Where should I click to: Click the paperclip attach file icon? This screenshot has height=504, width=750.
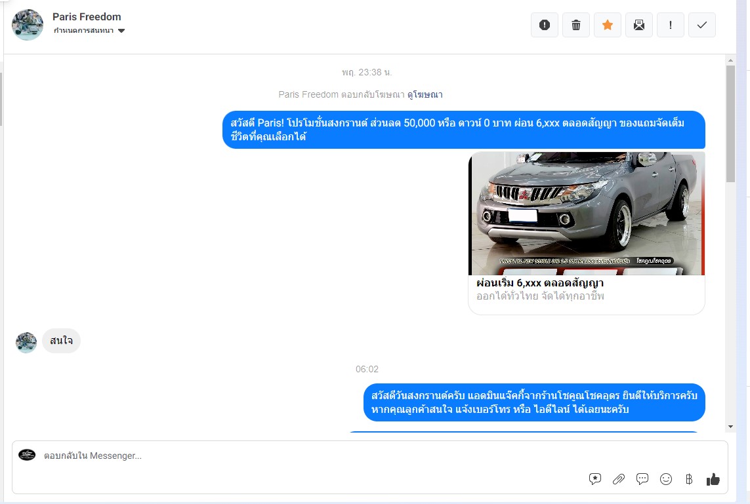click(x=618, y=479)
